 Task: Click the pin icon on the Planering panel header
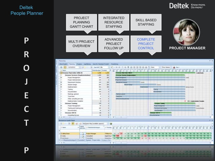210,61
